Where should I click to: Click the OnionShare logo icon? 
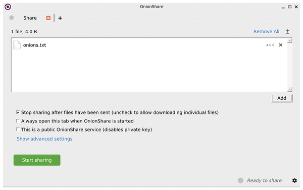[x=8, y=7]
